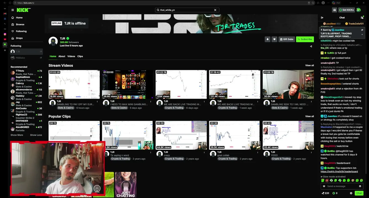Open the botrix leaderboard link in chat
Viewport: 369px width, 198px height.
[339, 172]
